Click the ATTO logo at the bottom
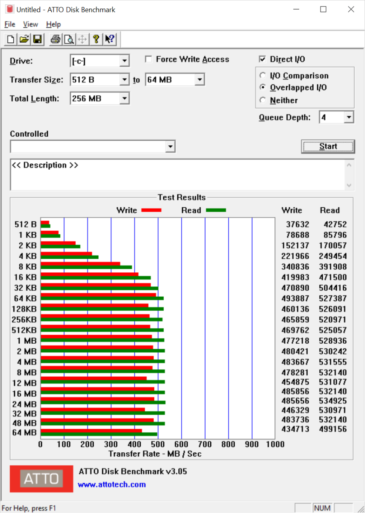Viewport: 365px width, 513px height. 41,478
